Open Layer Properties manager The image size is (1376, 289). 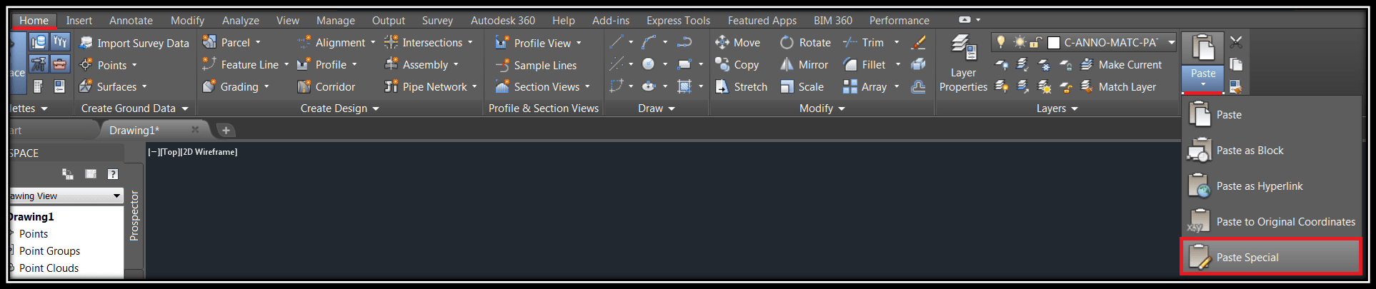(963, 64)
